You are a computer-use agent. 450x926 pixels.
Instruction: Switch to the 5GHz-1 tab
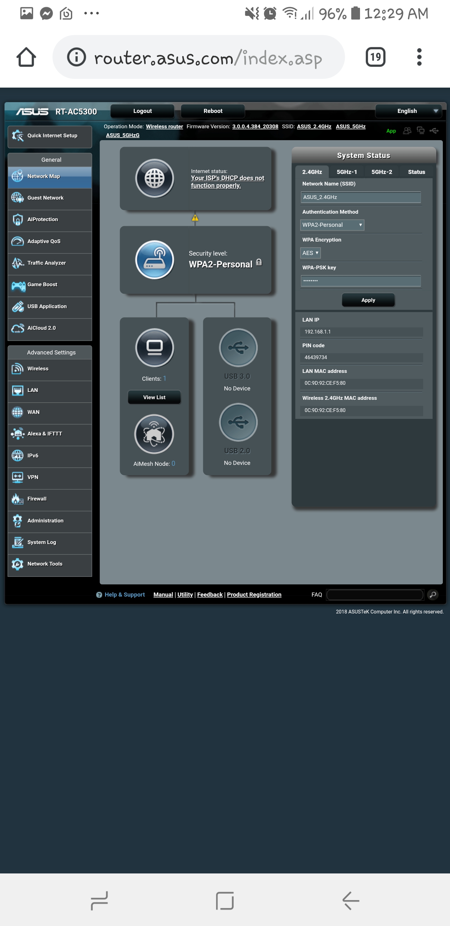[x=347, y=172]
